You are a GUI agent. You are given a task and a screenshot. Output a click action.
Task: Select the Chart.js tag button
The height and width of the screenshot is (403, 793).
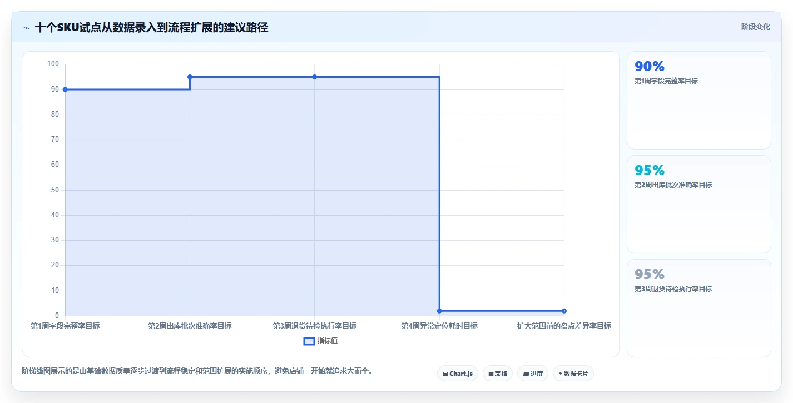[x=458, y=374]
